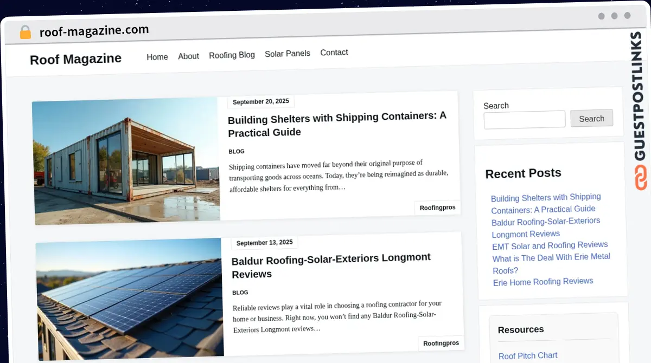Click the Resources heading

point(521,329)
